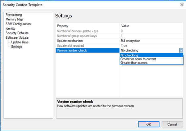Screen dimensions: 186x131
Task: Select Memory Map in the navigation tree
Action: pyautogui.click(x=14, y=19)
